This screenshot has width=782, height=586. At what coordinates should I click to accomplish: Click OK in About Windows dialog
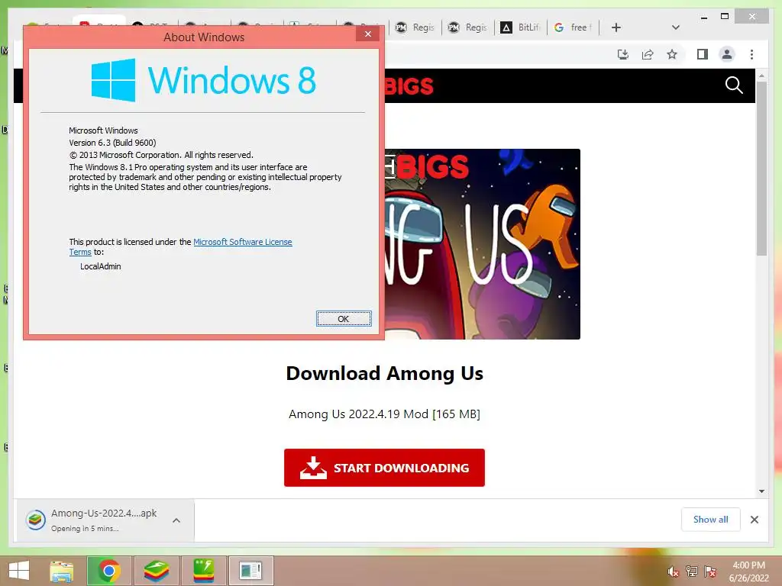(x=344, y=319)
